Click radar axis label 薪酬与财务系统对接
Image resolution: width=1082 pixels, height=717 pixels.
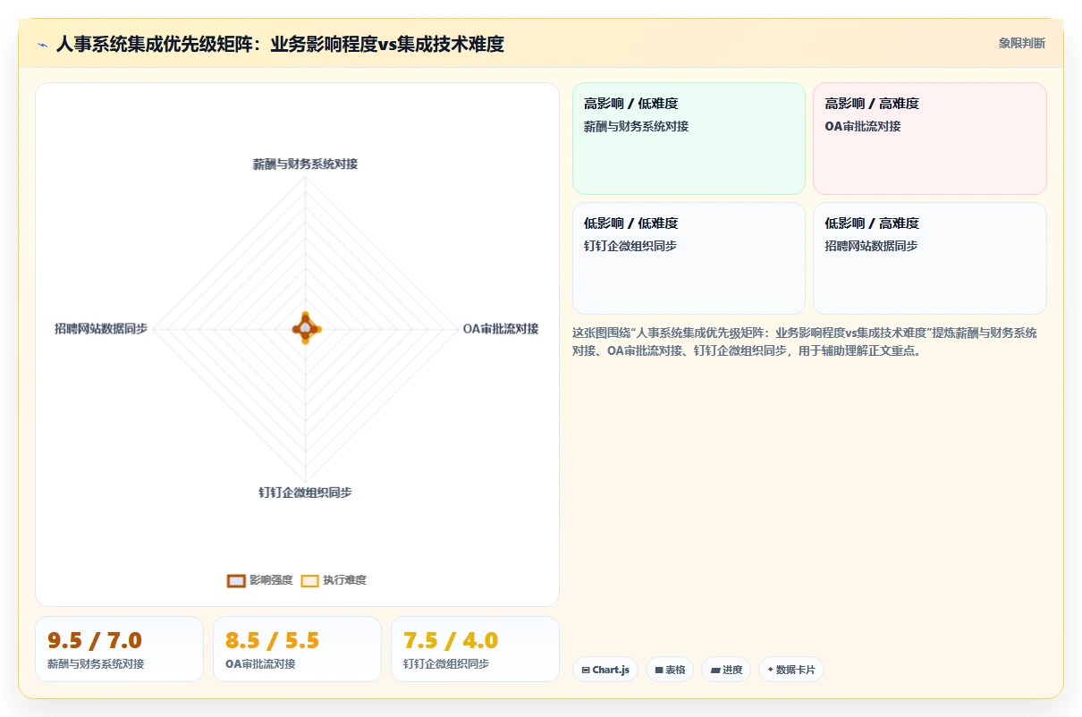pos(306,164)
